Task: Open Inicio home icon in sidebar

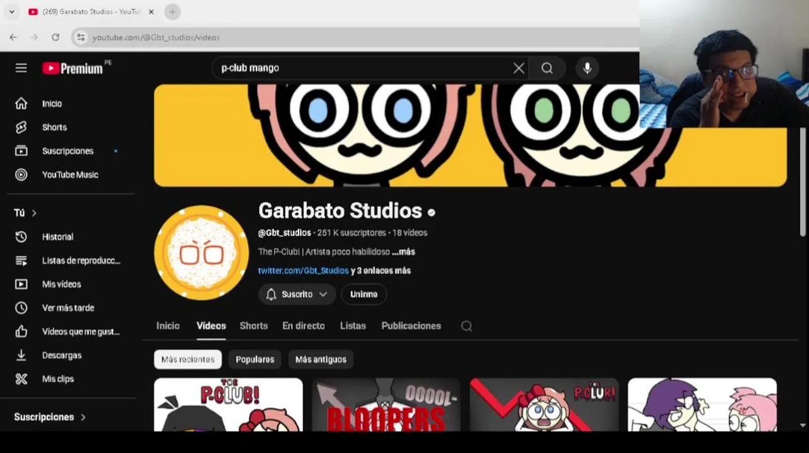Action: (x=21, y=103)
